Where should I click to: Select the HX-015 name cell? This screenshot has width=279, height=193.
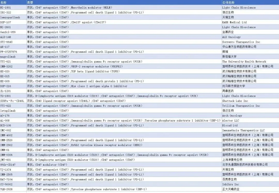(13, 76)
